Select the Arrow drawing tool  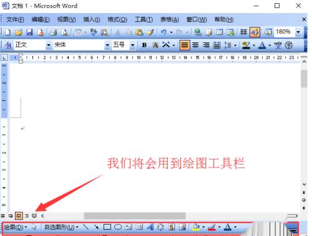96,227
